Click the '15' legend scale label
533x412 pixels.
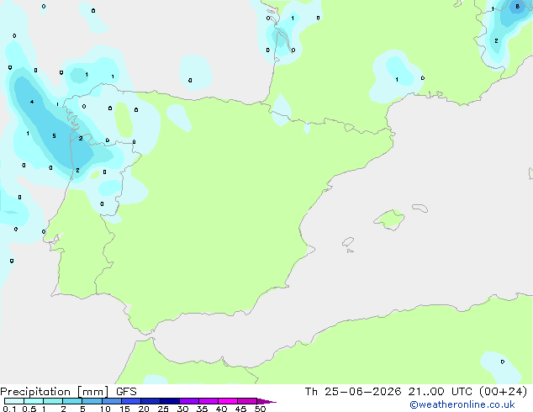click(x=124, y=409)
